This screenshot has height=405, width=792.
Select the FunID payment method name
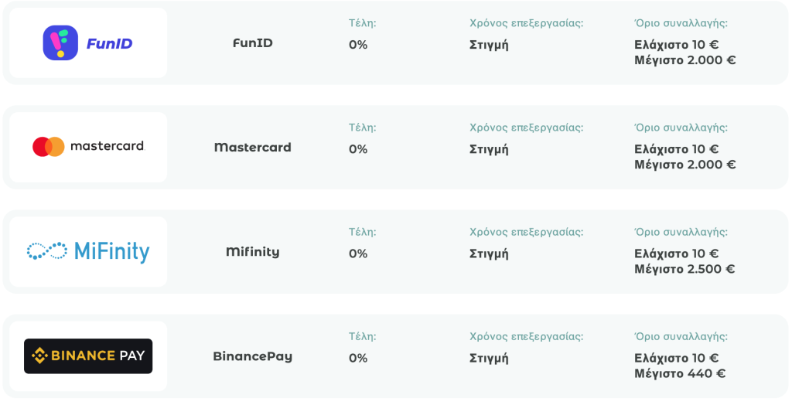click(253, 43)
